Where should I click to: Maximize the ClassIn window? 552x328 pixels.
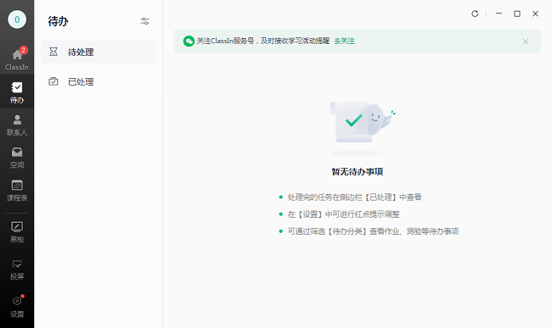[517, 14]
